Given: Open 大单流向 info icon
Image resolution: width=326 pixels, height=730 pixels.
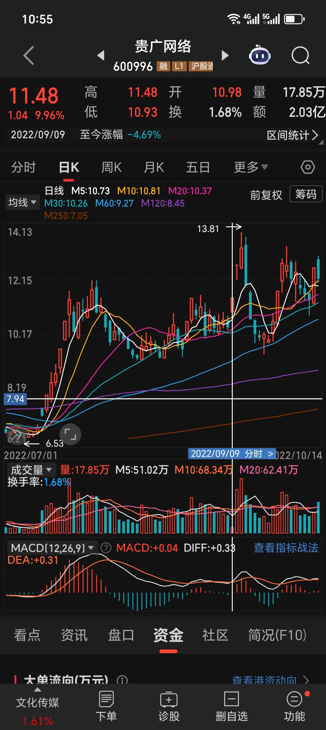Looking at the screenshot, I should [x=122, y=680].
